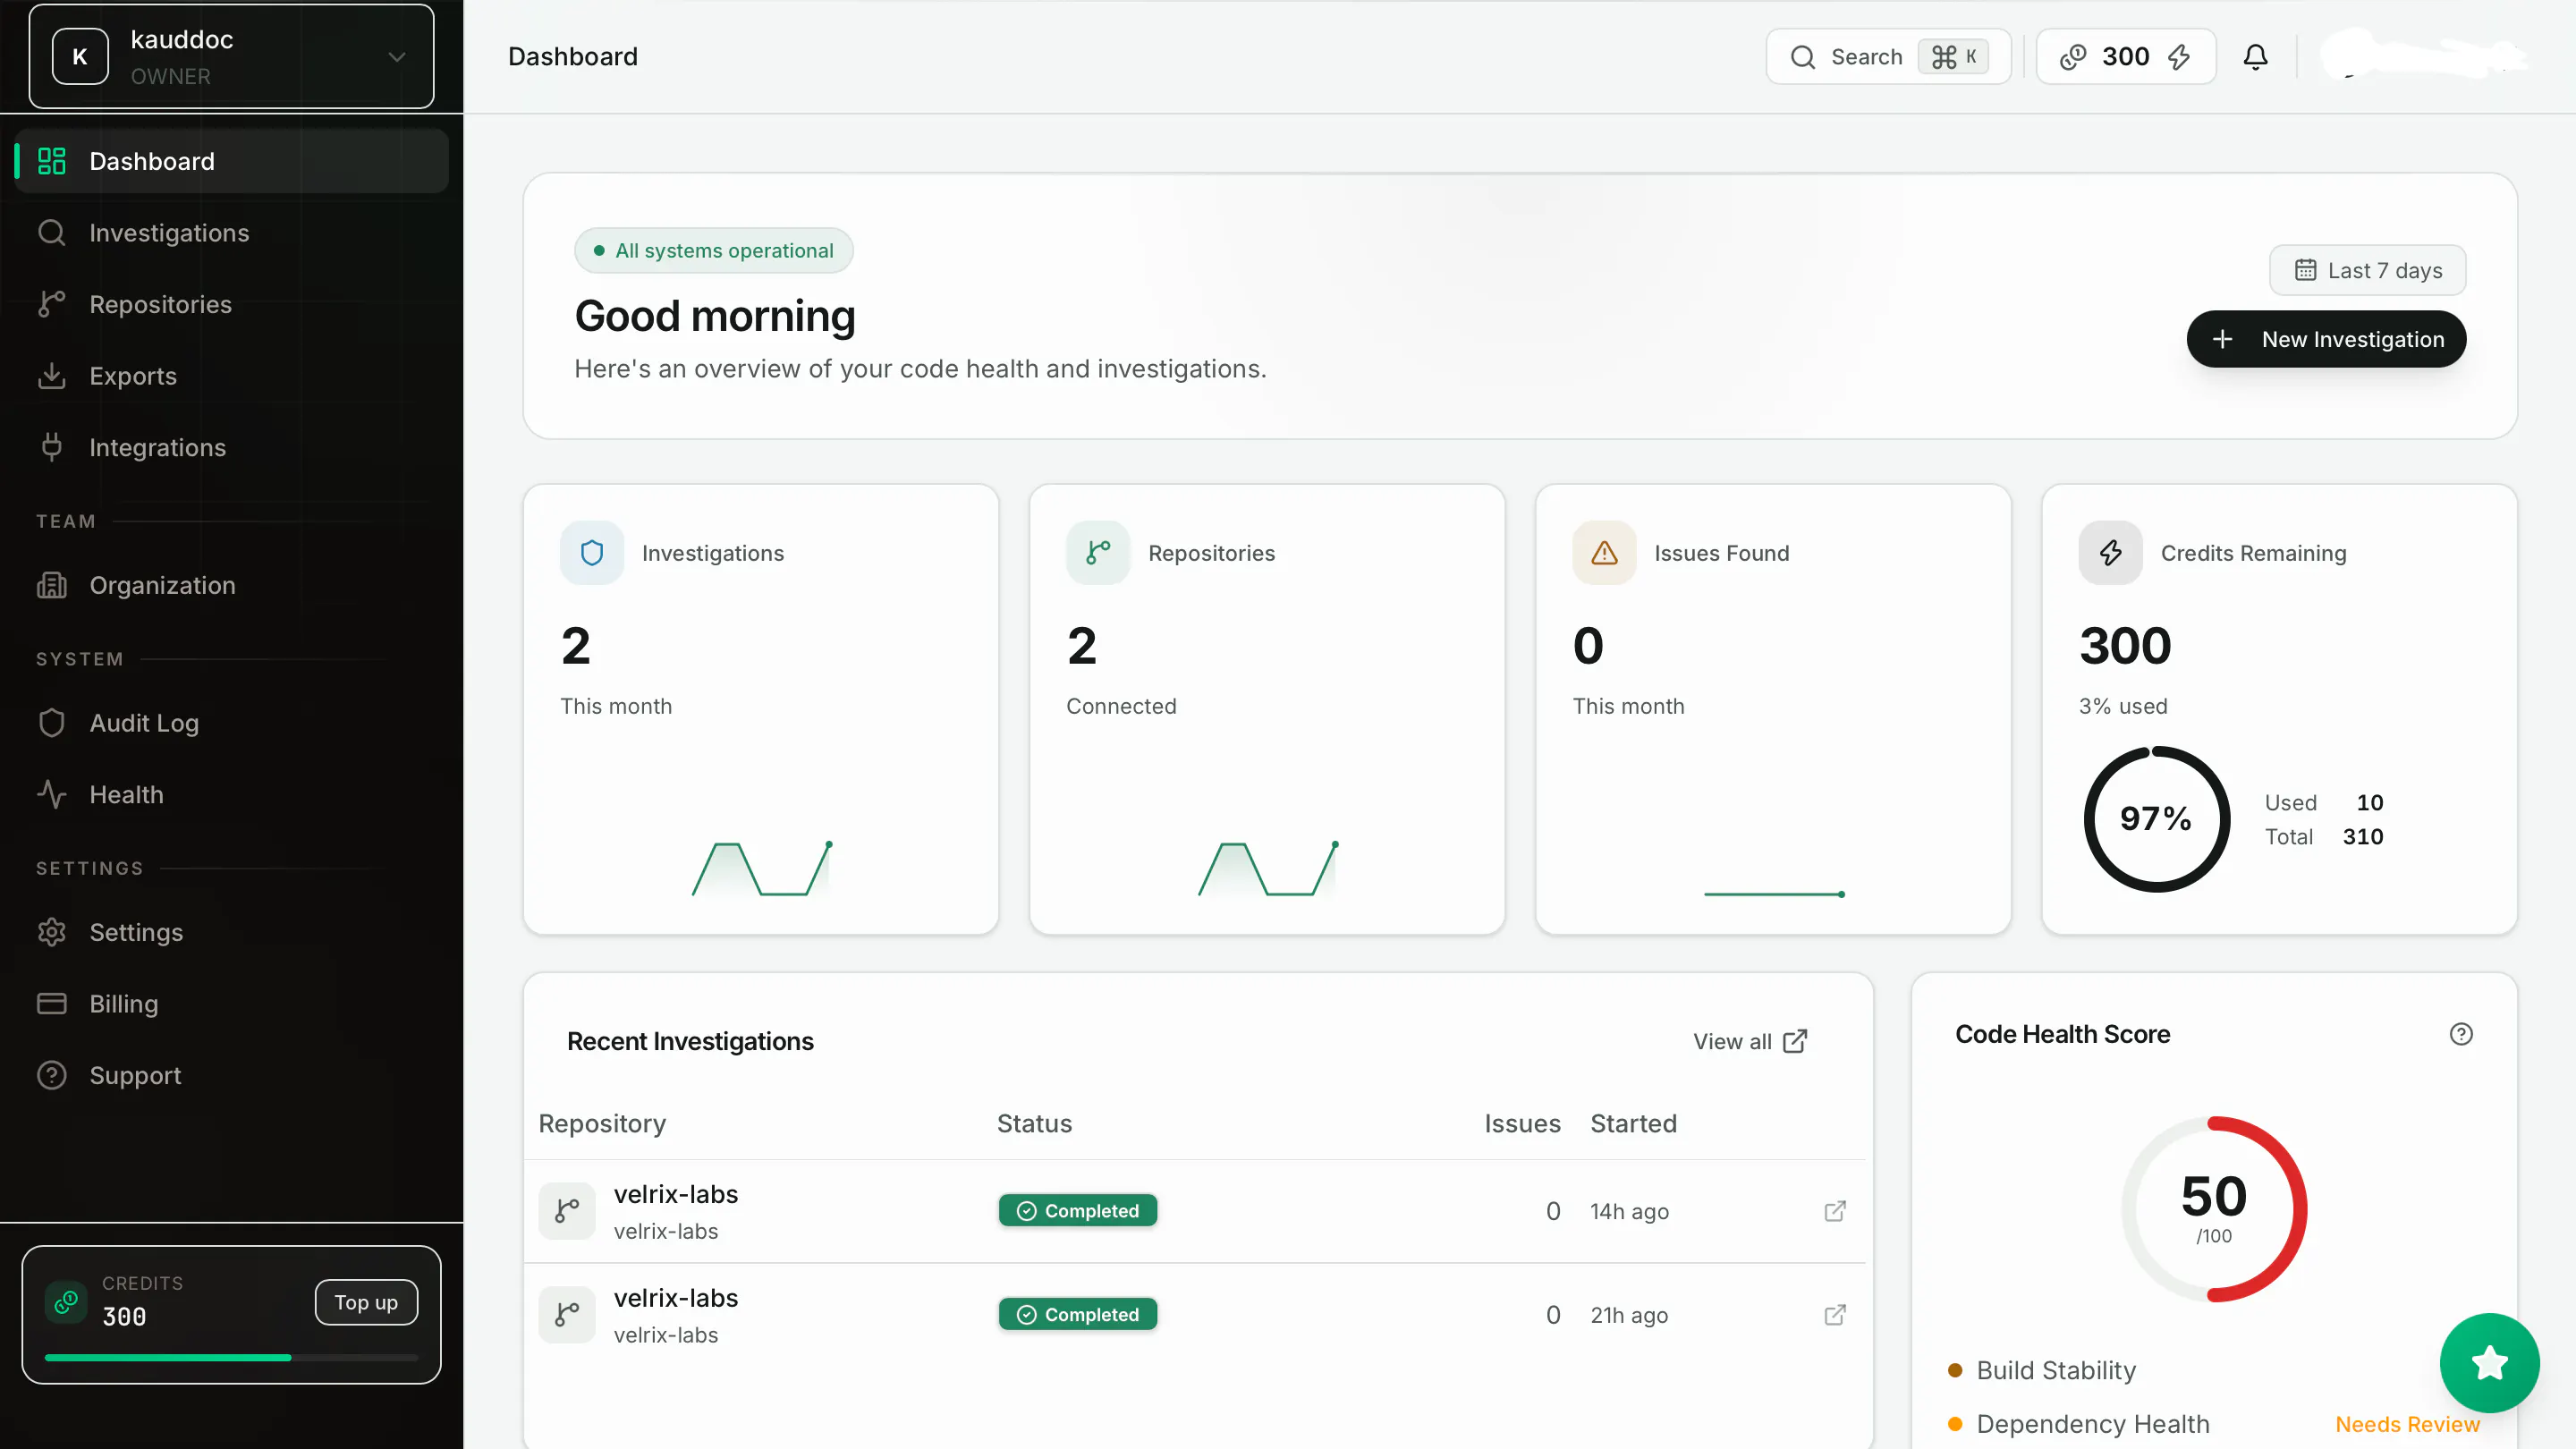Click the Repository column header
Image resolution: width=2576 pixels, height=1449 pixels.
pyautogui.click(x=602, y=1124)
